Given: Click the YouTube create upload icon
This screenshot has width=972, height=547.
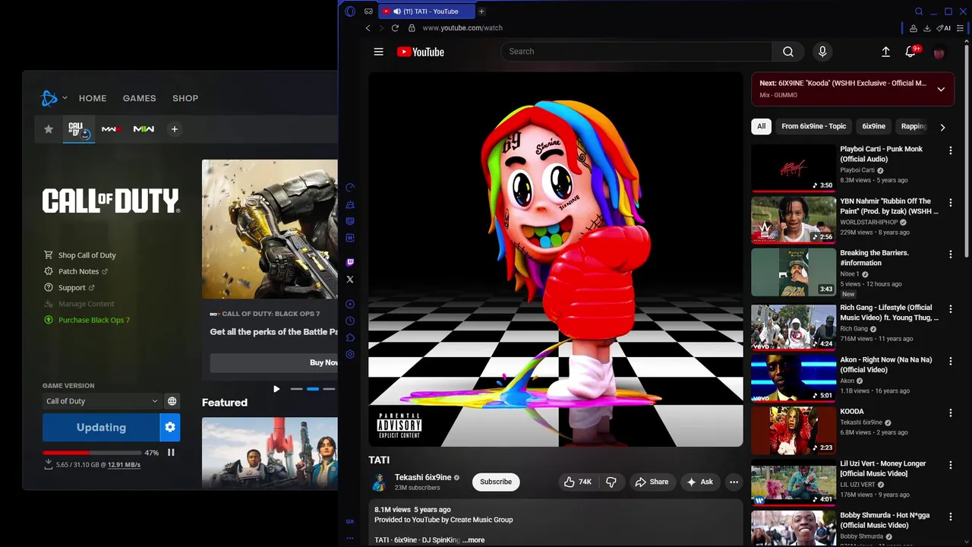Looking at the screenshot, I should [885, 52].
